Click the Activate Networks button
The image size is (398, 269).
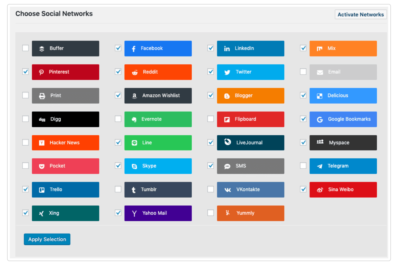click(x=361, y=15)
